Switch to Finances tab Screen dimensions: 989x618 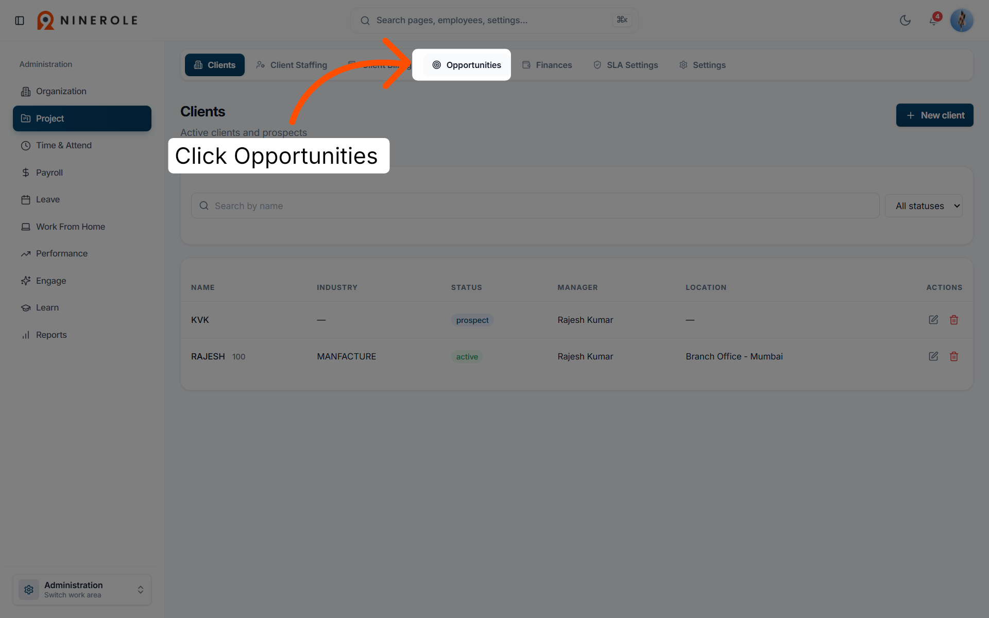point(547,65)
